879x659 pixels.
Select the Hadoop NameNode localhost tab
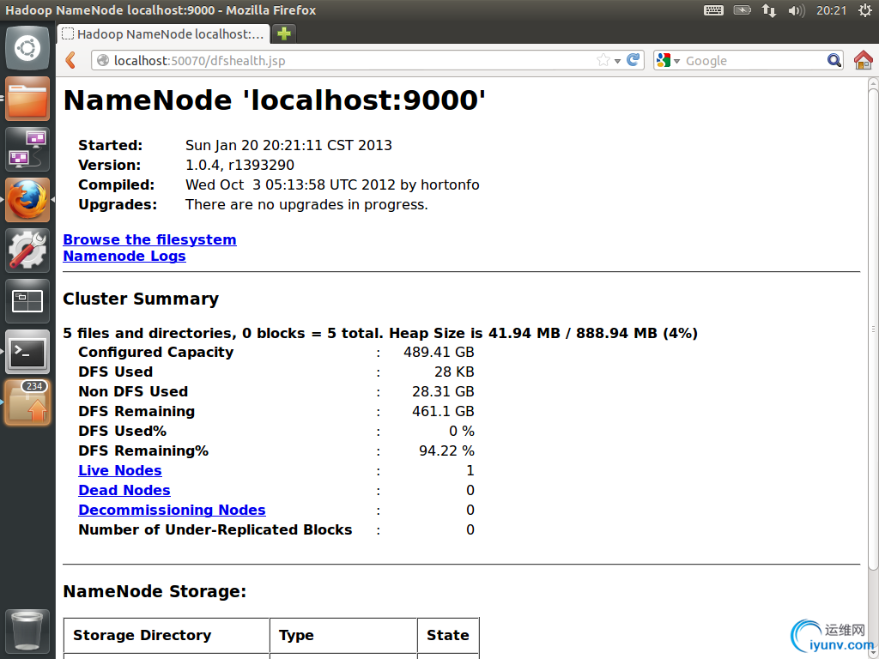click(x=164, y=34)
